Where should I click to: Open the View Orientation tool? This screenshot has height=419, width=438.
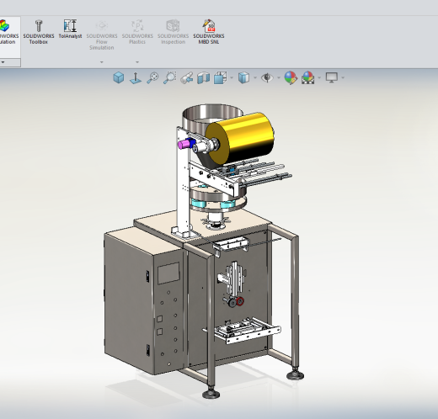(x=221, y=77)
